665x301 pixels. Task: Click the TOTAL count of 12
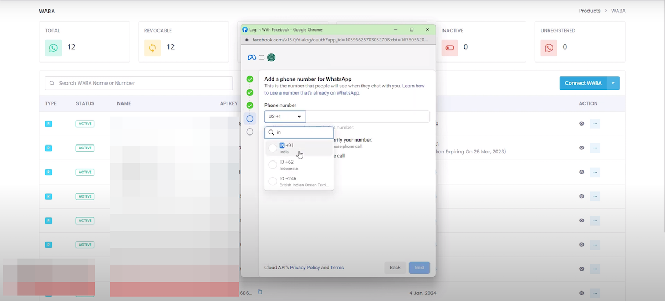pyautogui.click(x=71, y=47)
